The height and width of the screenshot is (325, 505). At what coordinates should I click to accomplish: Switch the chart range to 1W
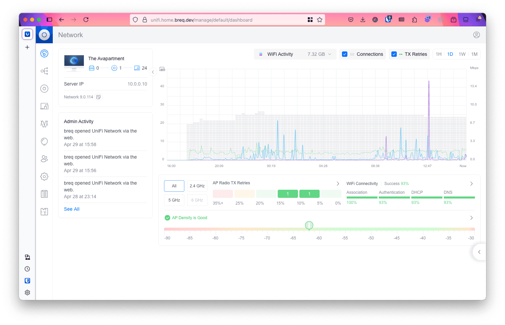[462, 54]
